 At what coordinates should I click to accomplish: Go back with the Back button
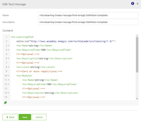tap(10, 117)
